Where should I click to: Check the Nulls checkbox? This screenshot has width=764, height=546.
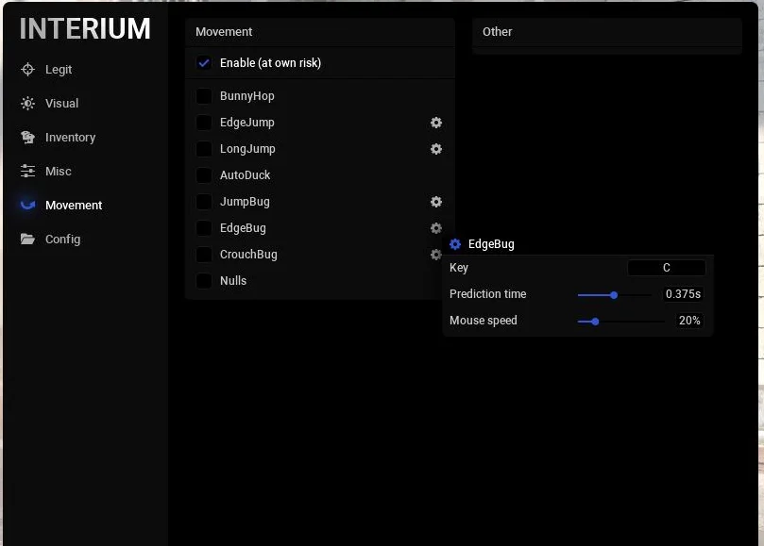click(x=204, y=281)
